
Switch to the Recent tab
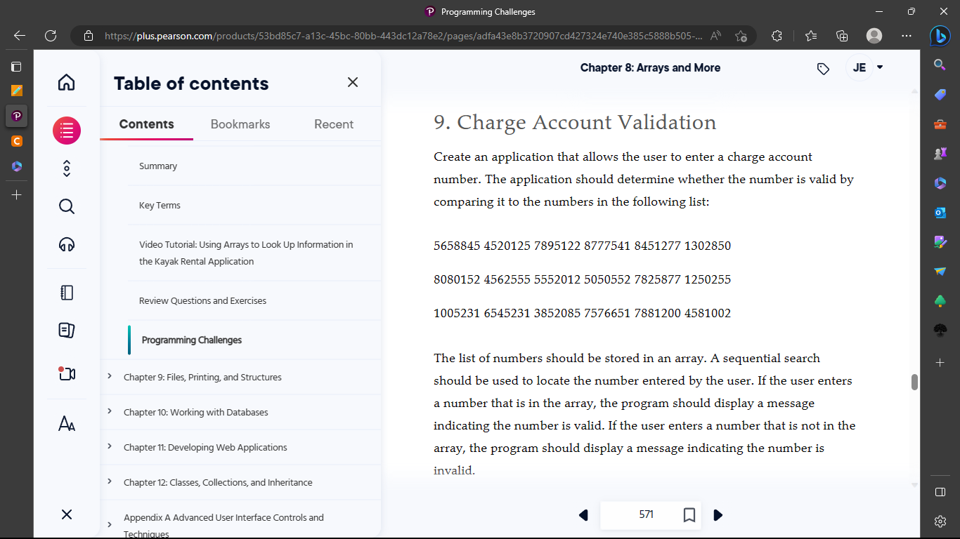tap(334, 124)
